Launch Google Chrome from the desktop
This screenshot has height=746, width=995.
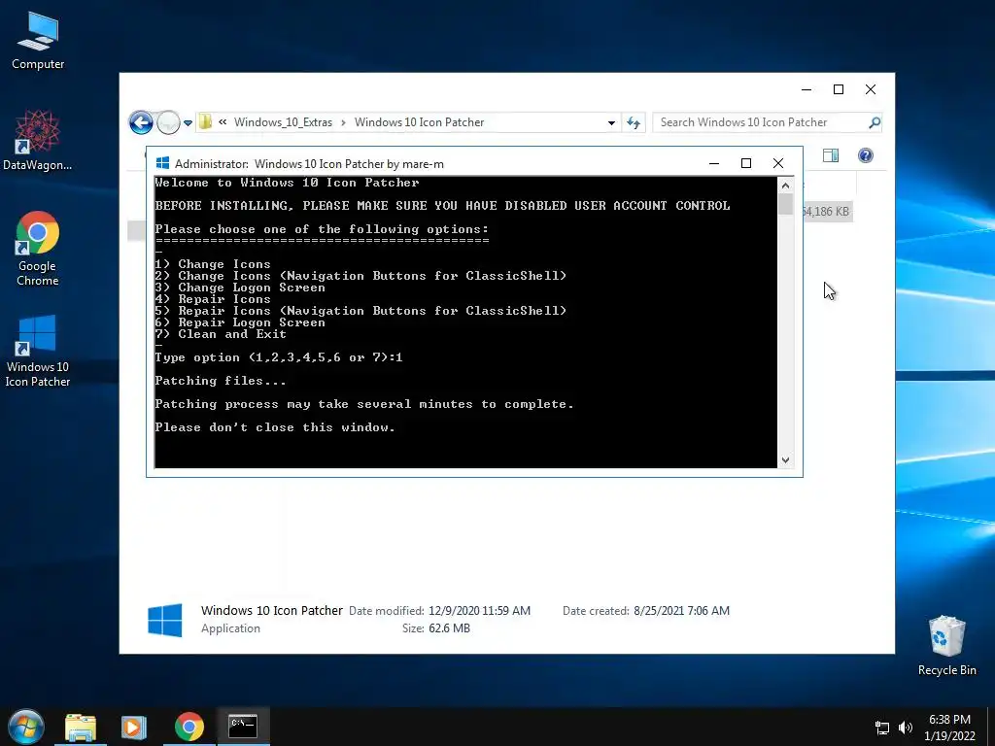(x=38, y=248)
